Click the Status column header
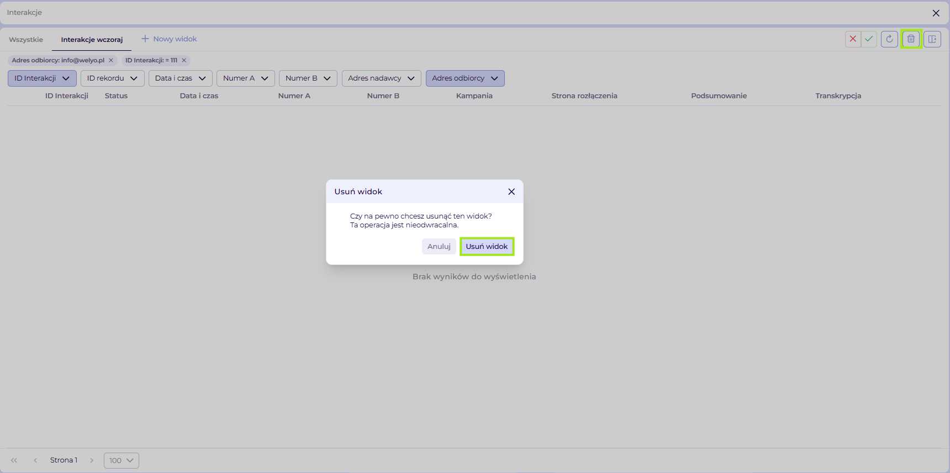Viewport: 950px width, 473px height. click(116, 95)
